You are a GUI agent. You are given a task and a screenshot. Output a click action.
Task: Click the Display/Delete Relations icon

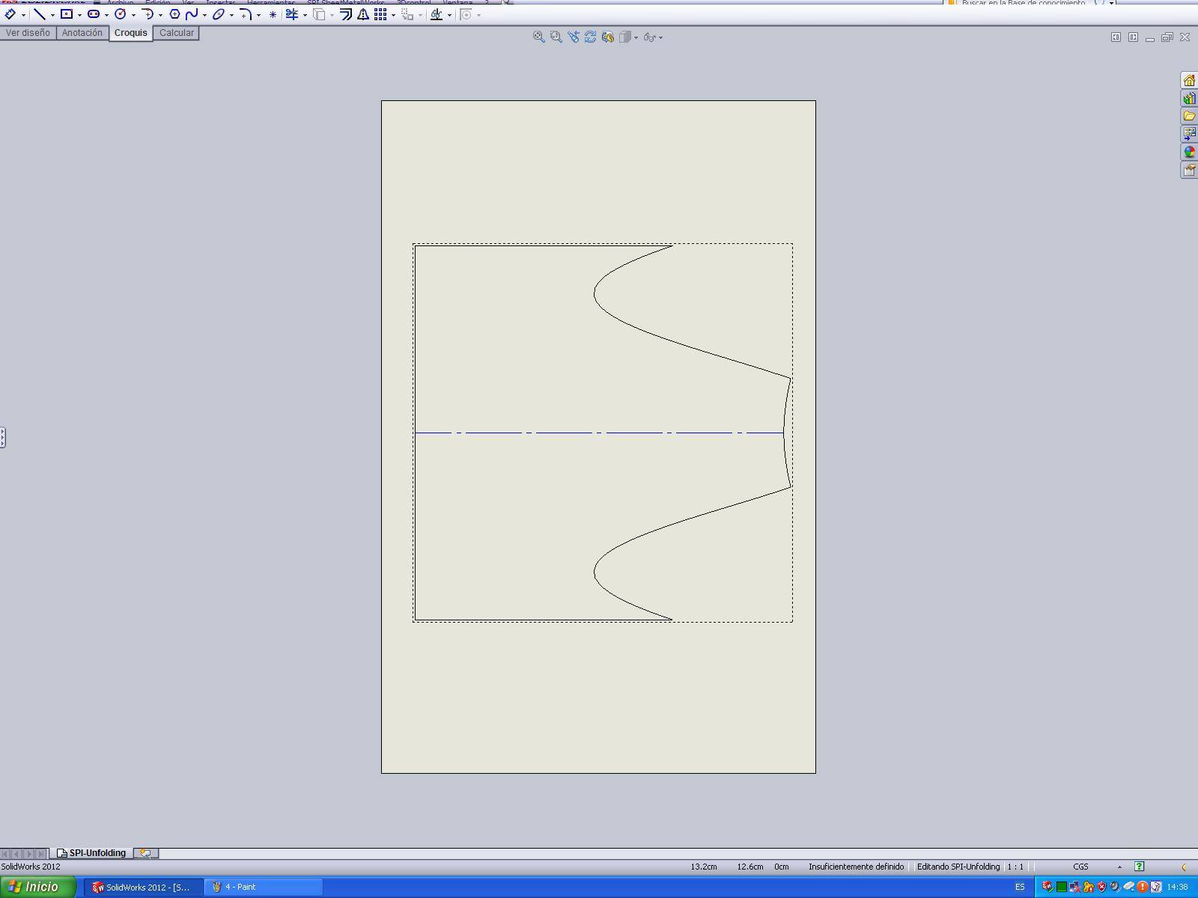click(437, 14)
